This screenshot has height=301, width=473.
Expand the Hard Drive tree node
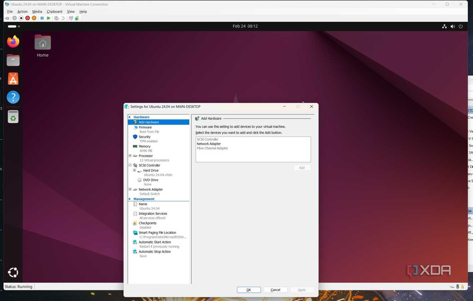point(135,170)
